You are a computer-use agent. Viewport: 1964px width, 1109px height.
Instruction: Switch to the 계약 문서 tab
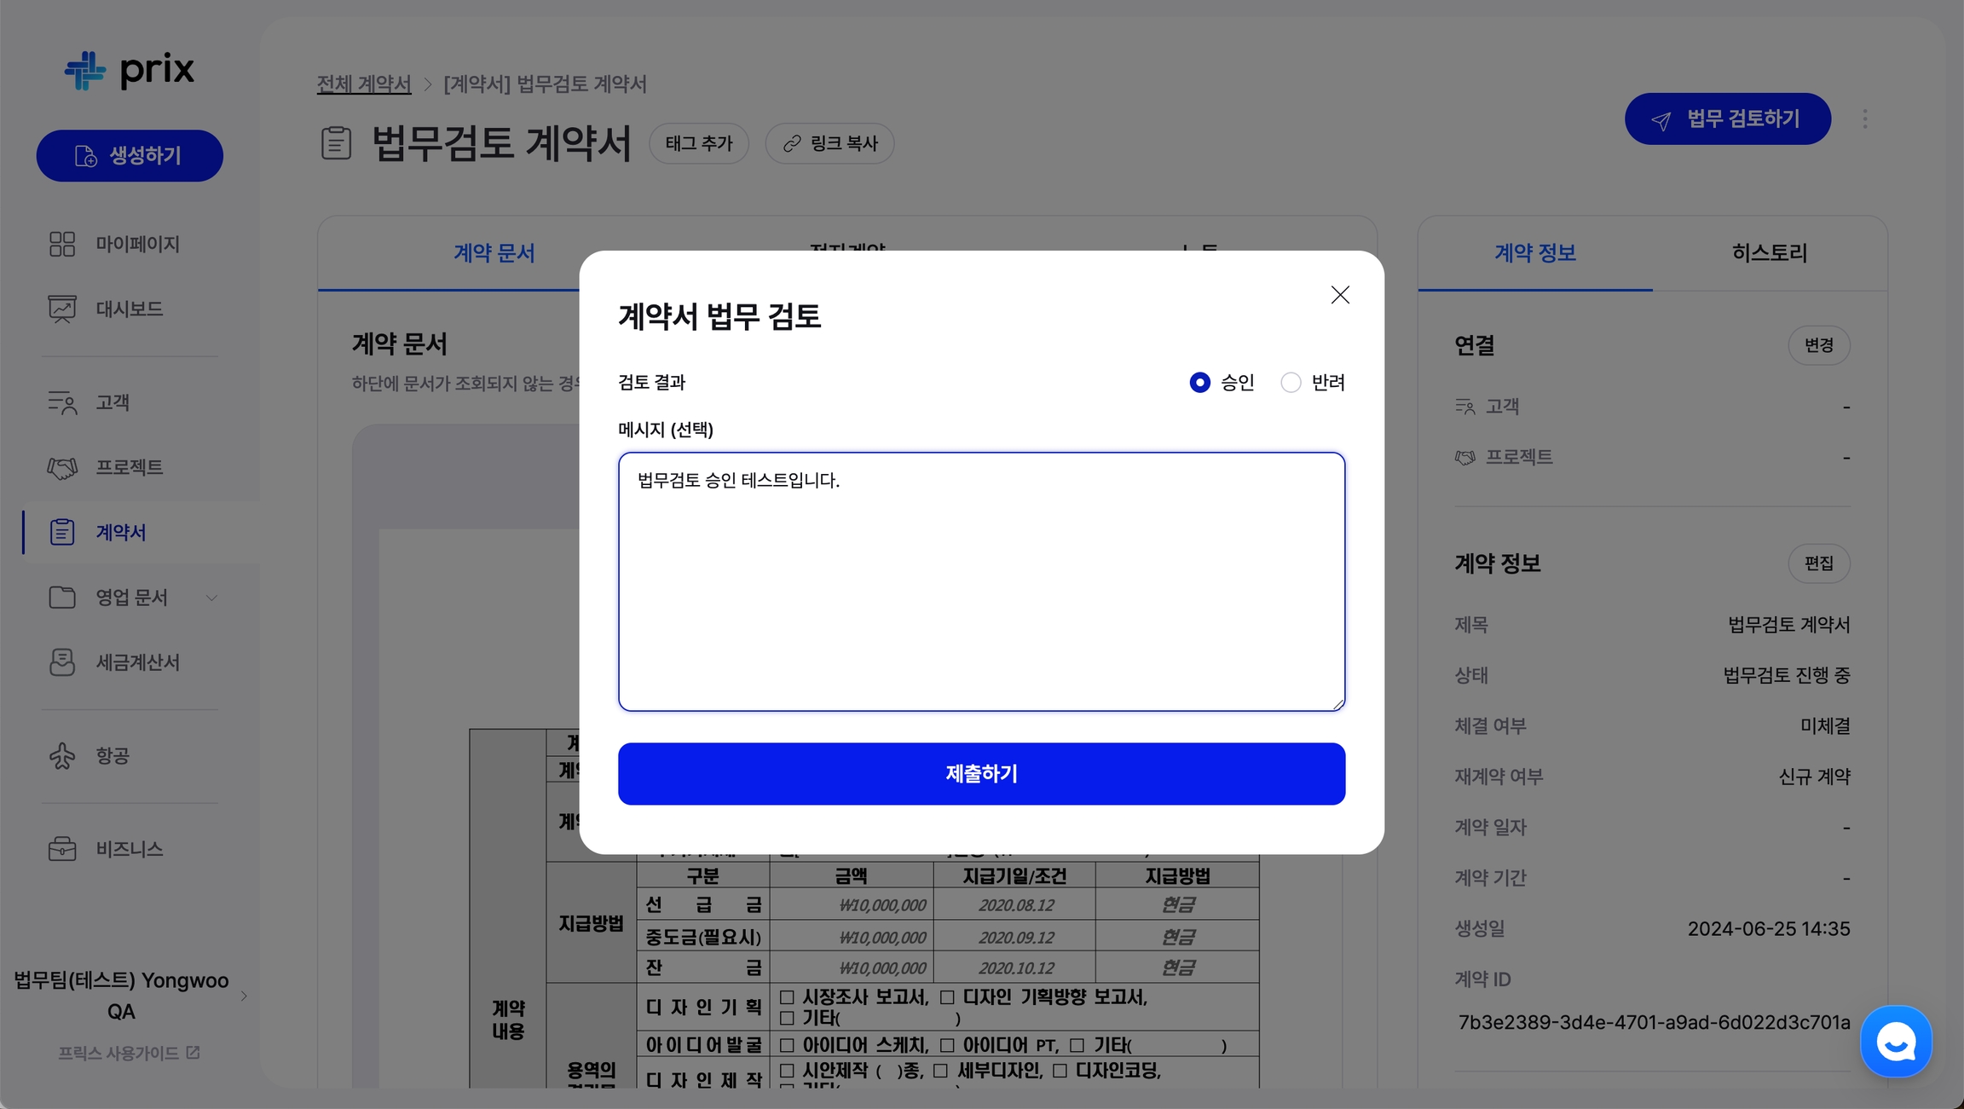click(x=494, y=252)
